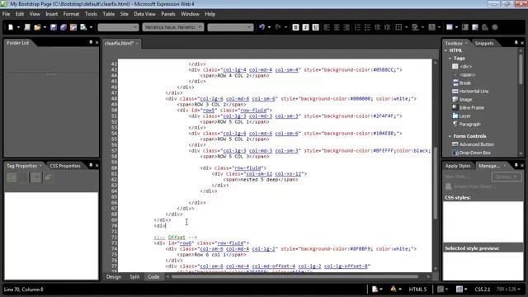This screenshot has width=528, height=297.
Task: Click HTML 5 doctype in status bar
Action: [x=417, y=290]
